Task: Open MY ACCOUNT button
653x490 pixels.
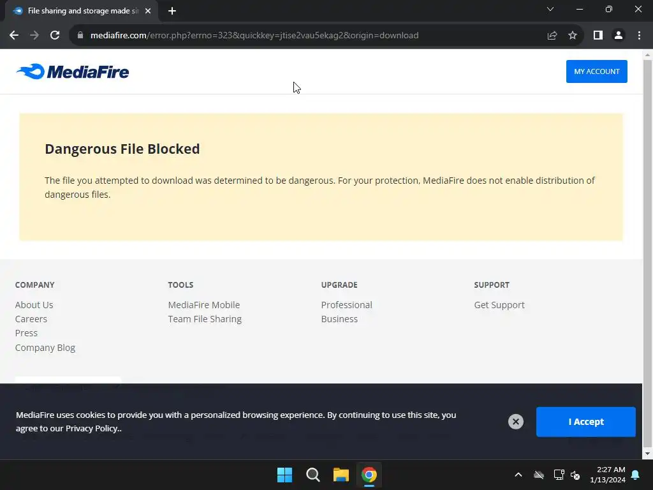Action: tap(596, 71)
